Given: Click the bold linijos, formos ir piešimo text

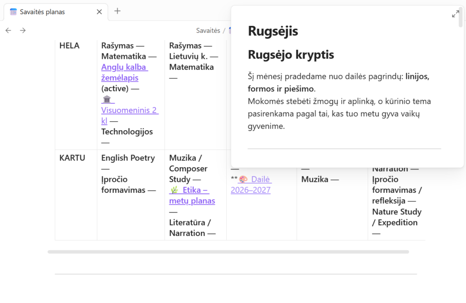Looking at the screenshot, I should [x=339, y=82].
